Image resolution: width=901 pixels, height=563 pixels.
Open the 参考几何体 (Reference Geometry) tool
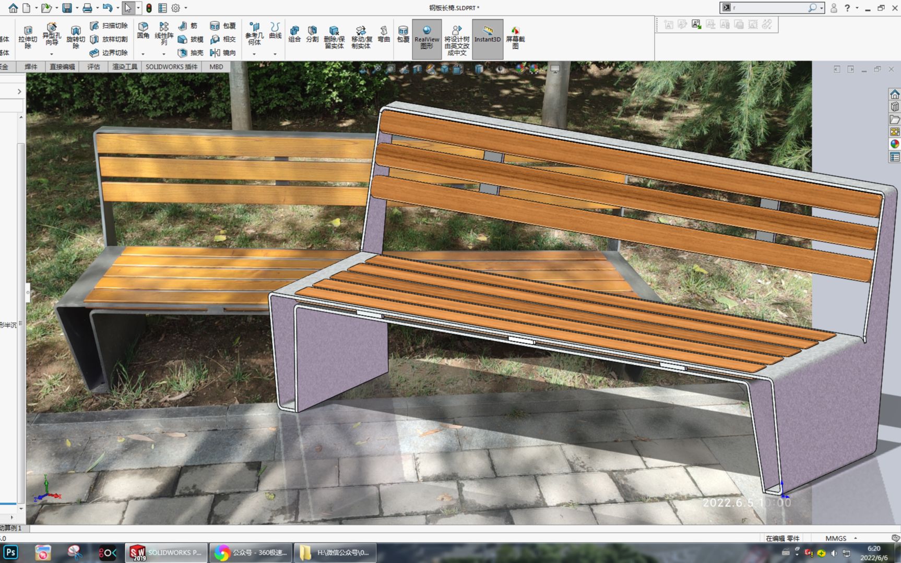[254, 34]
